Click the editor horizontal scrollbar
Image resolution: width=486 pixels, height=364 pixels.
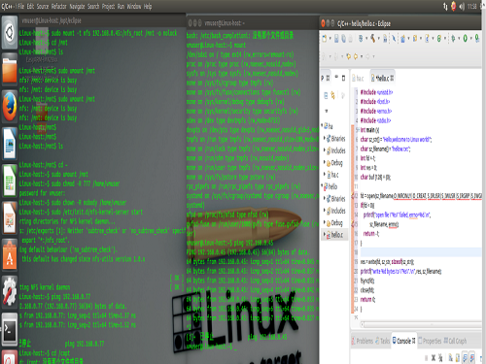(x=420, y=324)
